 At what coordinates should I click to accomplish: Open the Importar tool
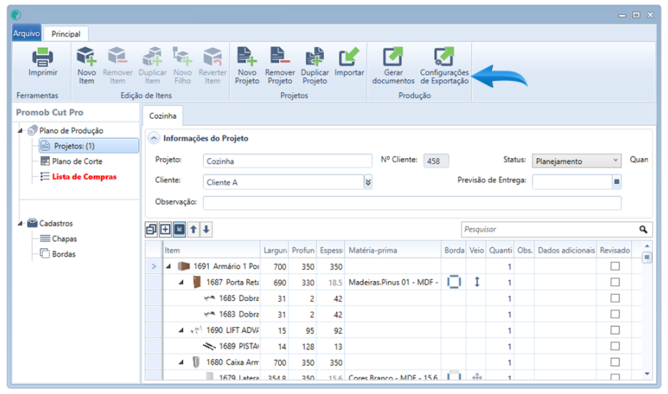pos(349,61)
